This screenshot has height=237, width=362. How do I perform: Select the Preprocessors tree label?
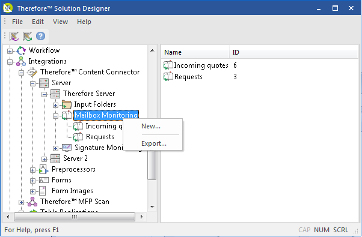73,169
